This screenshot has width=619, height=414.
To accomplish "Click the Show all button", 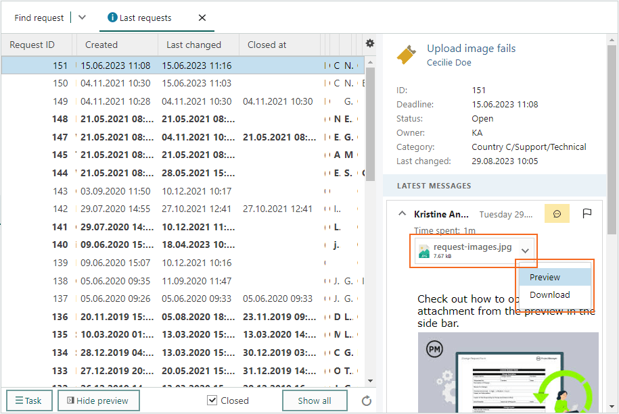I will (x=315, y=400).
